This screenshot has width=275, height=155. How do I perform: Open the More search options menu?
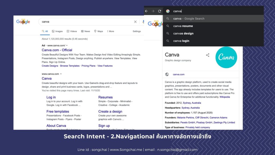pyautogui.click(x=110, y=31)
